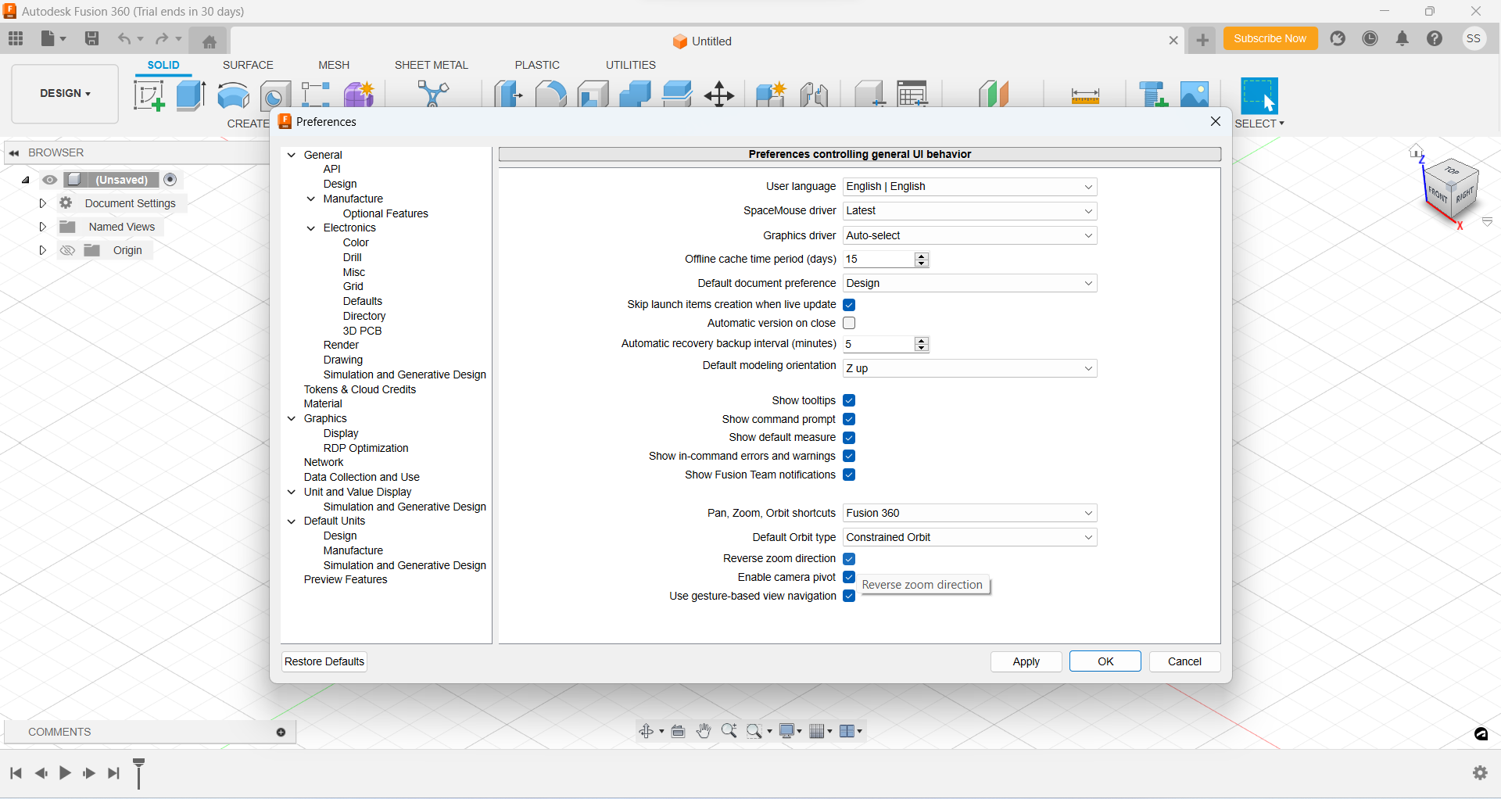The height and width of the screenshot is (799, 1501).
Task: Click the Cancel button
Action: pos(1184,661)
